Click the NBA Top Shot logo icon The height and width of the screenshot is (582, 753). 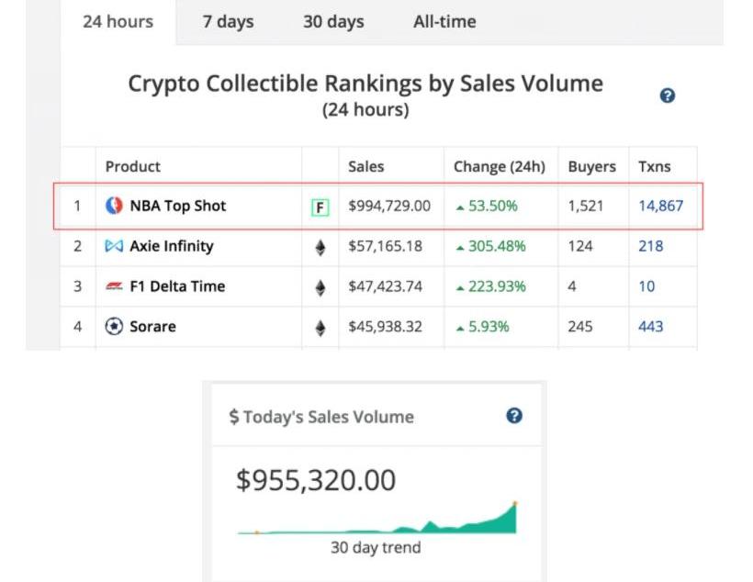(x=114, y=206)
